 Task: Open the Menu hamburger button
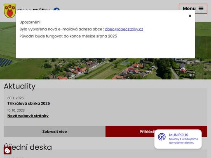coord(193,9)
